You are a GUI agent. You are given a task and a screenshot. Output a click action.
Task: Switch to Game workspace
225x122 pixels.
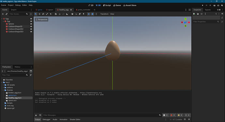click(117, 5)
